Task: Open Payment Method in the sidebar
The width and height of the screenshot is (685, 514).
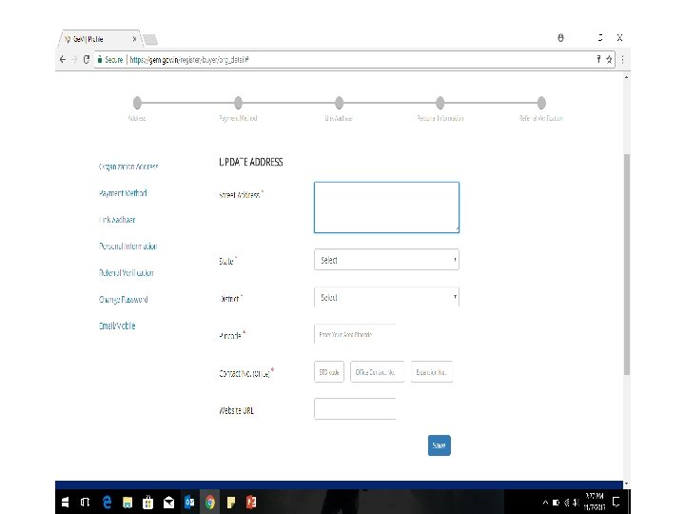Action: [x=123, y=193]
